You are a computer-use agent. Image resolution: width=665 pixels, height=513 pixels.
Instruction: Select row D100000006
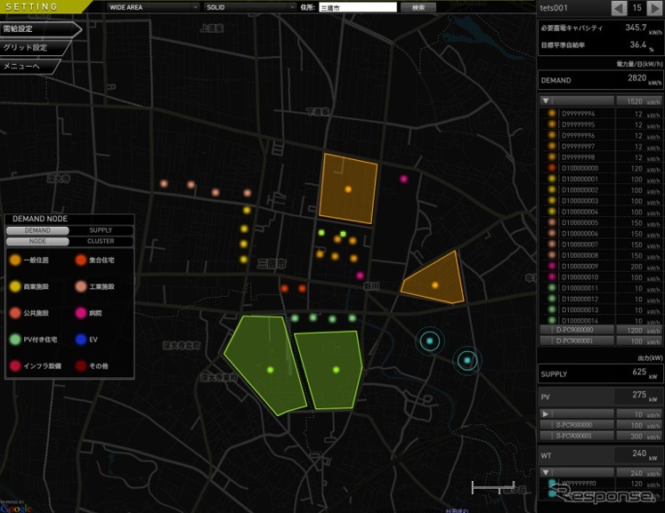coord(601,234)
